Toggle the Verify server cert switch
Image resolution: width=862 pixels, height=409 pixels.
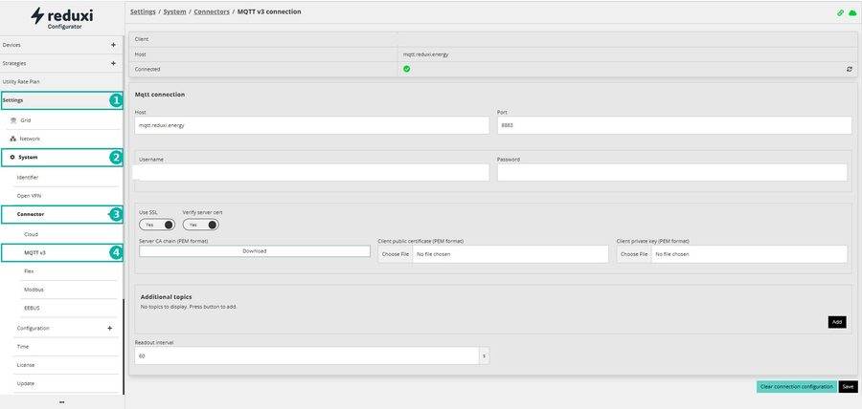pyautogui.click(x=201, y=225)
